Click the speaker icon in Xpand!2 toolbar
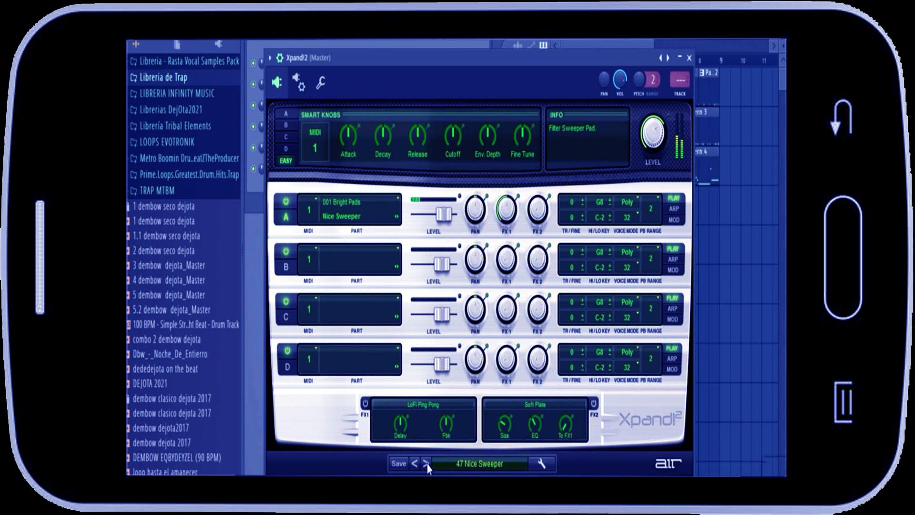This screenshot has width=915, height=515. (277, 82)
